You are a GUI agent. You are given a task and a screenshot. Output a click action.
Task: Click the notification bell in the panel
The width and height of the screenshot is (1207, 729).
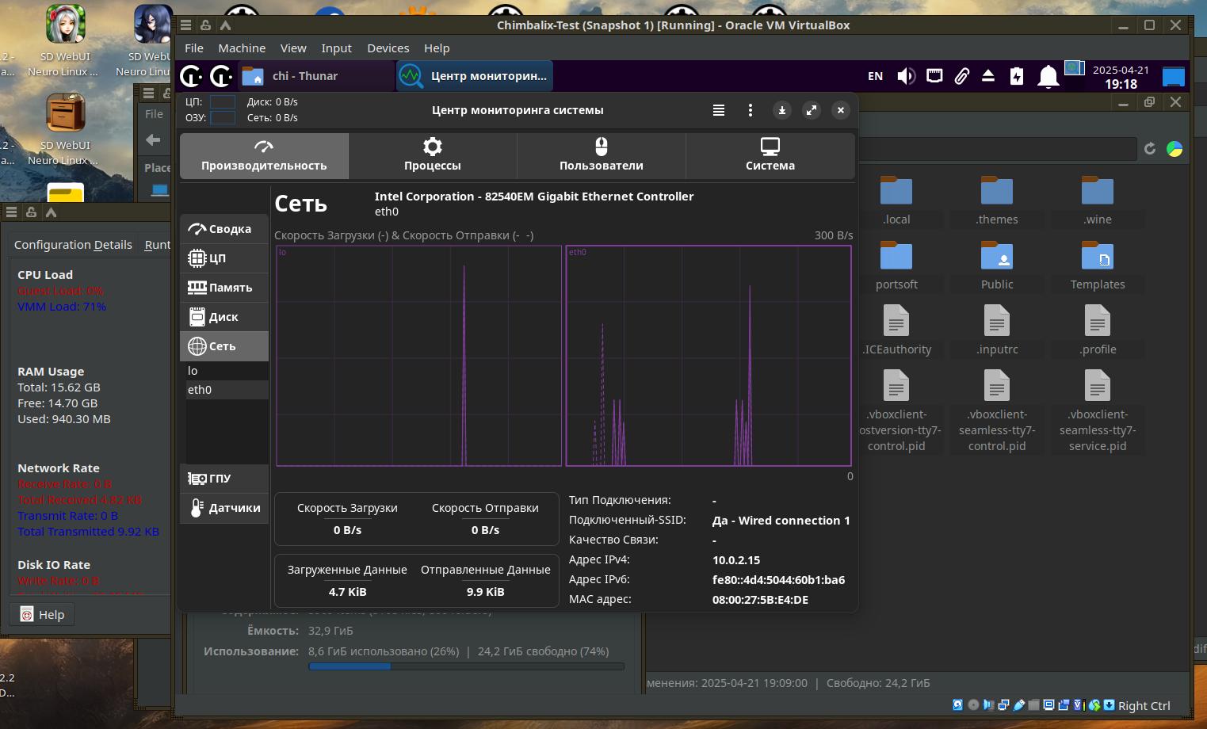click(1048, 77)
